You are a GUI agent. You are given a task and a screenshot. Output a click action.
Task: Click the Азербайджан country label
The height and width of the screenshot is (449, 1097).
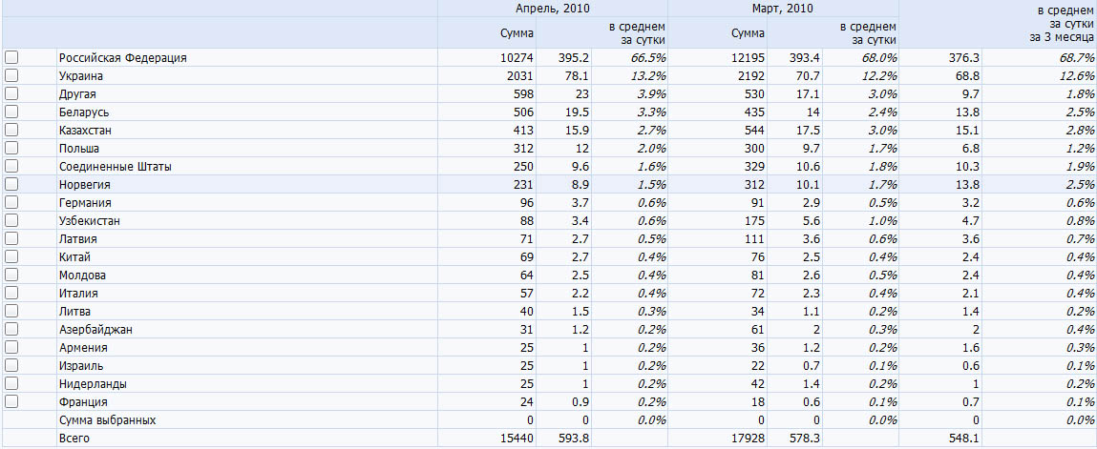[95, 330]
